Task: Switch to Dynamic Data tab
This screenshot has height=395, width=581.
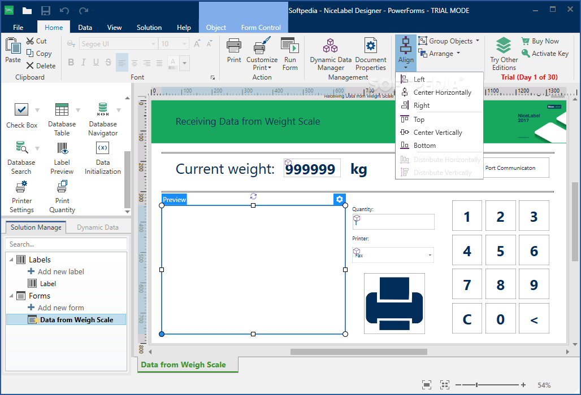Action: pos(98,227)
